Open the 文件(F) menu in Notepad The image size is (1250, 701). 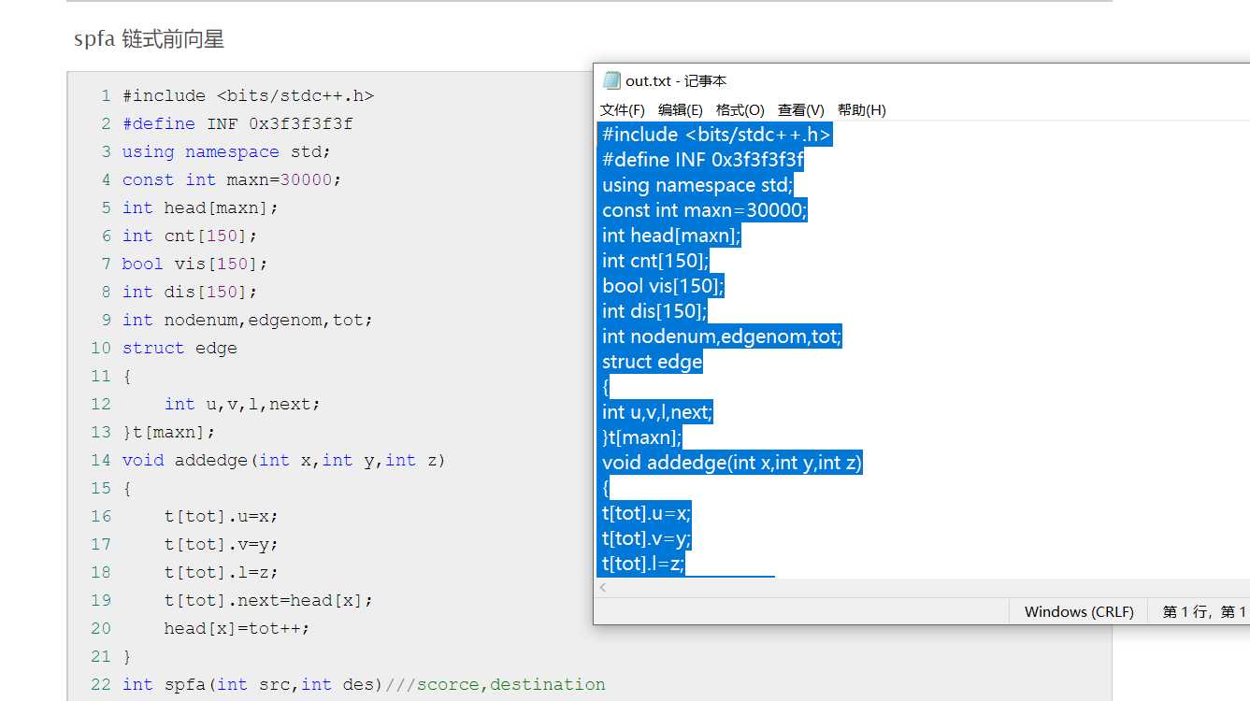[x=623, y=110]
